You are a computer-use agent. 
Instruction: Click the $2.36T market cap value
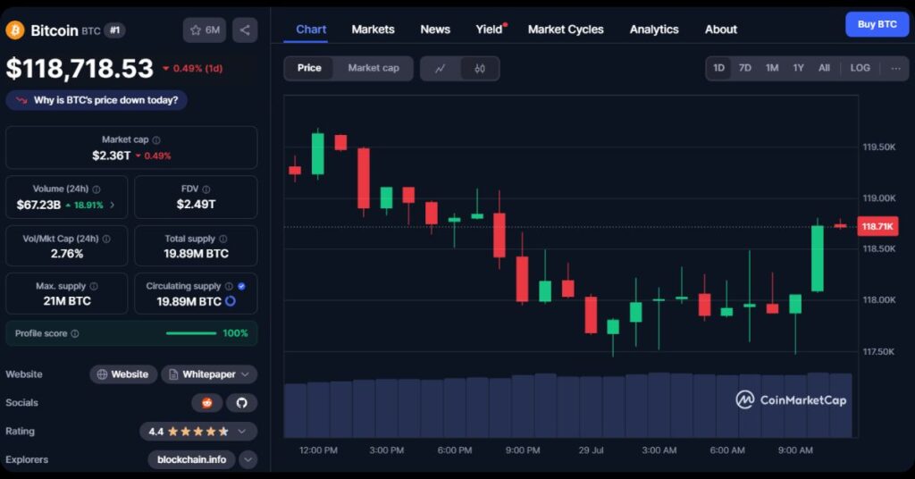coord(112,155)
